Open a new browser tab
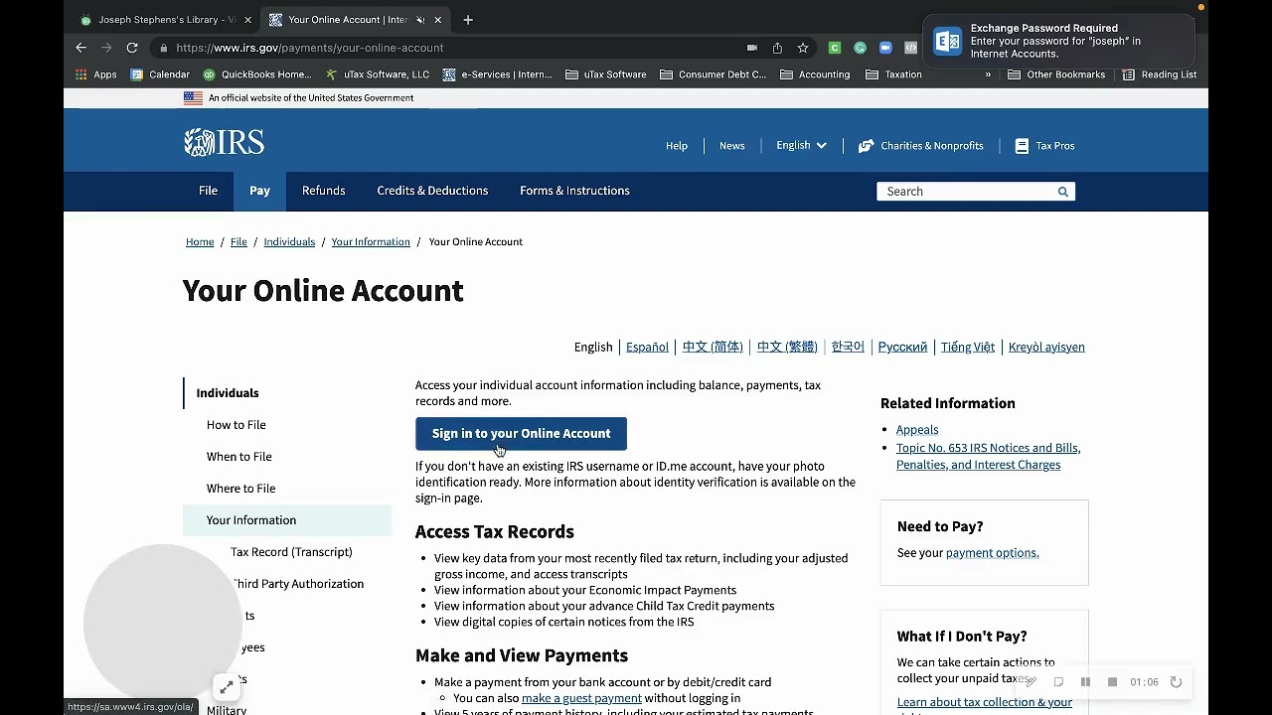Image resolution: width=1272 pixels, height=715 pixels. click(468, 20)
